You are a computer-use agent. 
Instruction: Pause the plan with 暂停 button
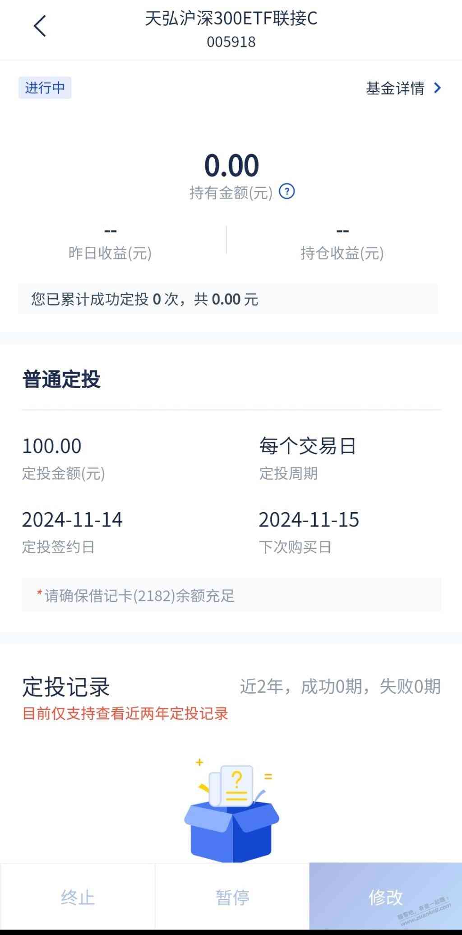232,897
